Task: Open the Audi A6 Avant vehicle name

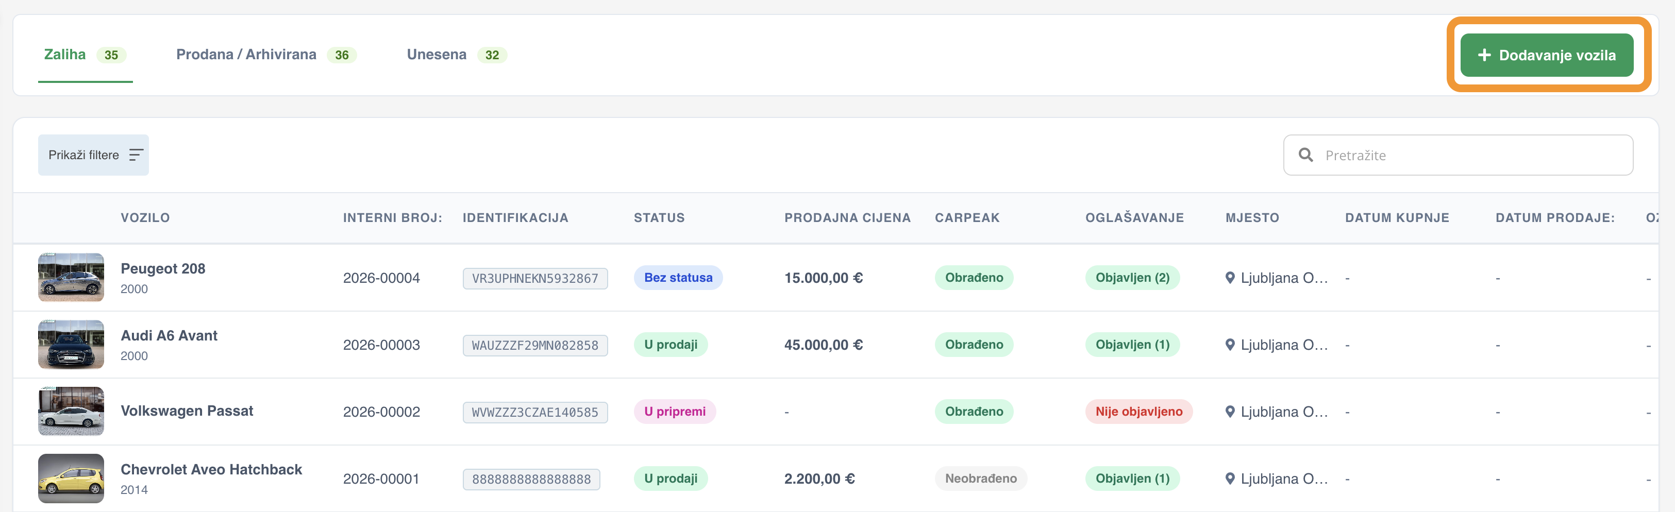Action: point(169,336)
